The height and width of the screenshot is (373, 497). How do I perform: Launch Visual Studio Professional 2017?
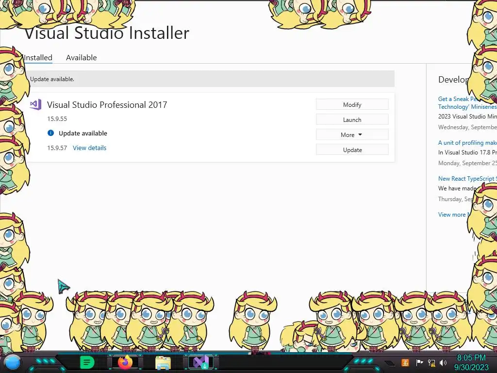pyautogui.click(x=352, y=119)
